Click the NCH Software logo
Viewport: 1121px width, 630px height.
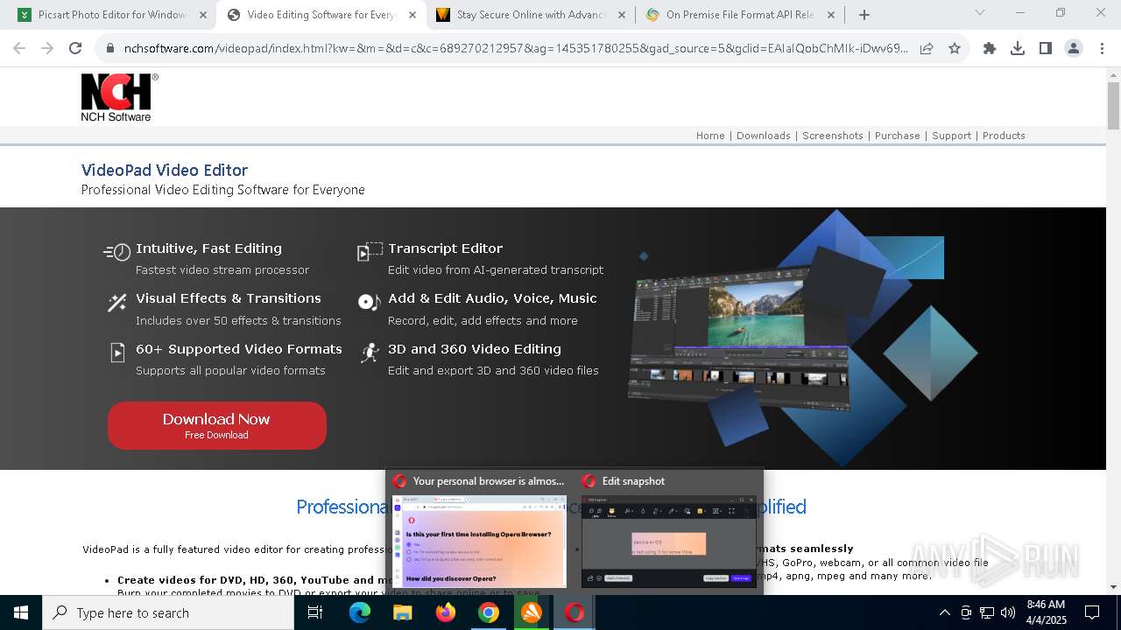tap(119, 97)
